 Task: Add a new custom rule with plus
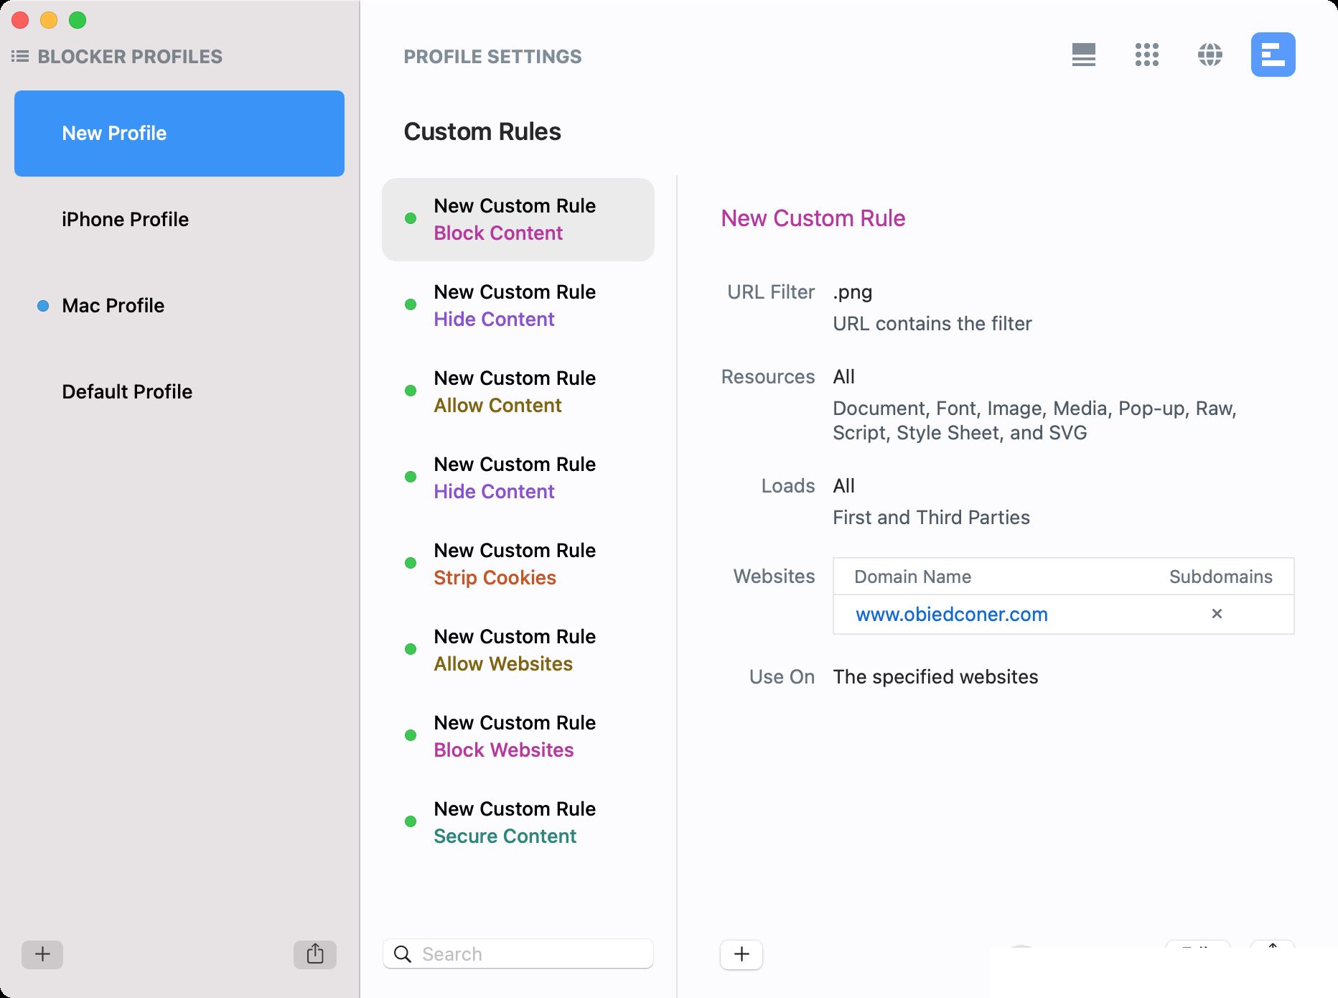pyautogui.click(x=741, y=954)
